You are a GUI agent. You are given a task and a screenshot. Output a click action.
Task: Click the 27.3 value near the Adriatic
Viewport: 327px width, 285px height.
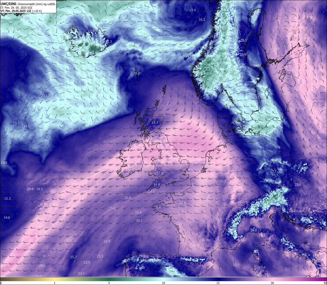click(x=292, y=211)
